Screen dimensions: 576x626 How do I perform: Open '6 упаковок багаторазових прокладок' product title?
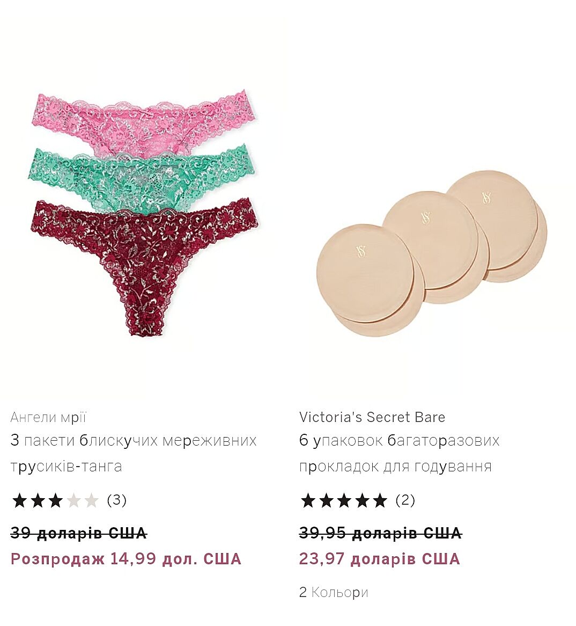(x=400, y=453)
